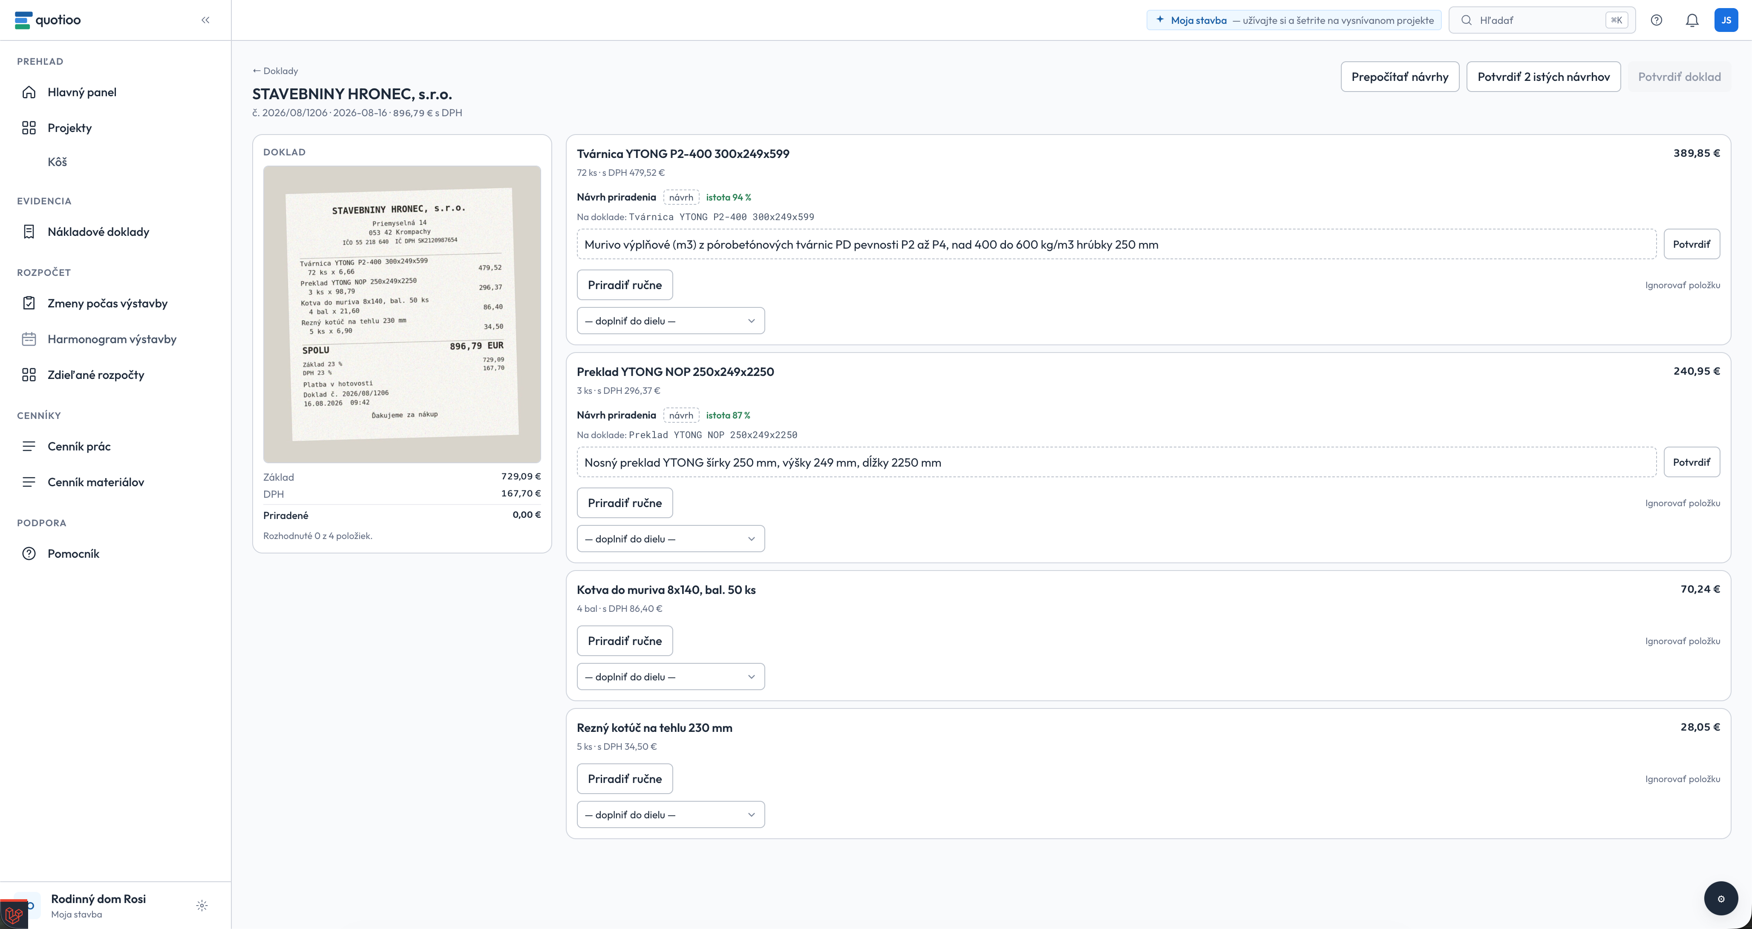Screen dimensions: 1752x929
Task: Click the Nákladové doklady receipt icon
Action: point(29,232)
